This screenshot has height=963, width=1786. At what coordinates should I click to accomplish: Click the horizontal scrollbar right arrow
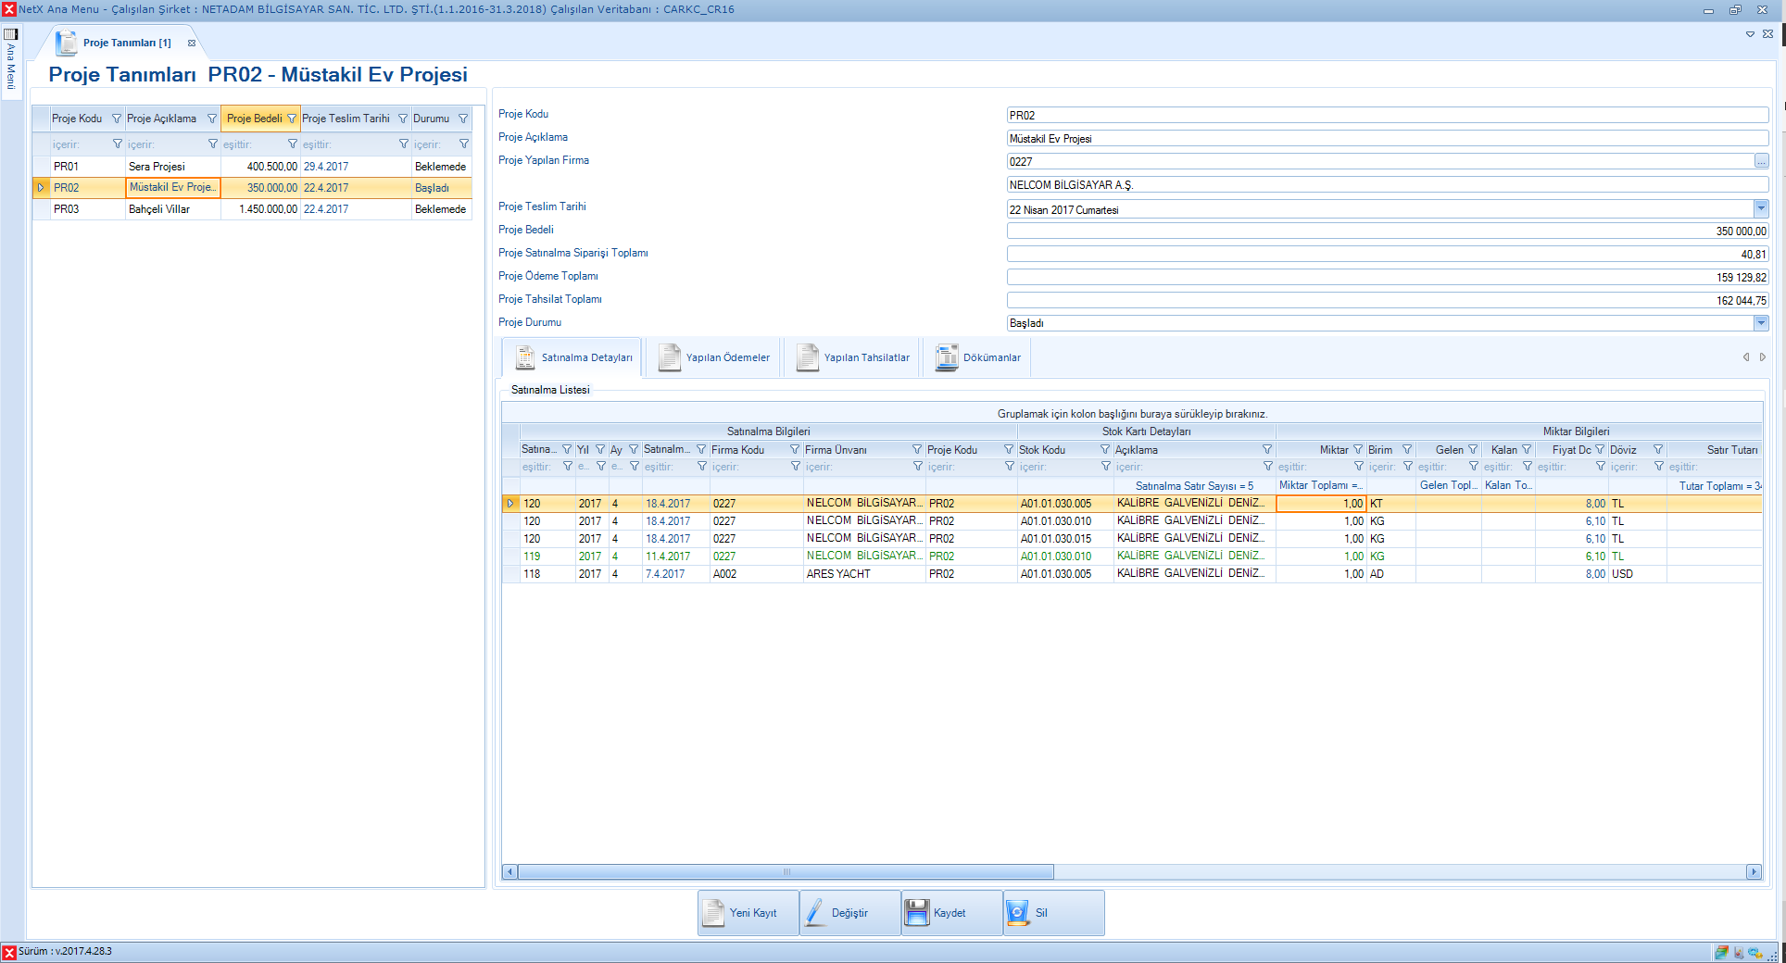tap(1753, 871)
